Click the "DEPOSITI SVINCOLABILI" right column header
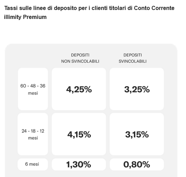This screenshot has height=177, width=186. (133, 58)
